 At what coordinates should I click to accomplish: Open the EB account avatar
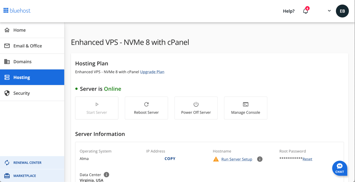(x=342, y=11)
